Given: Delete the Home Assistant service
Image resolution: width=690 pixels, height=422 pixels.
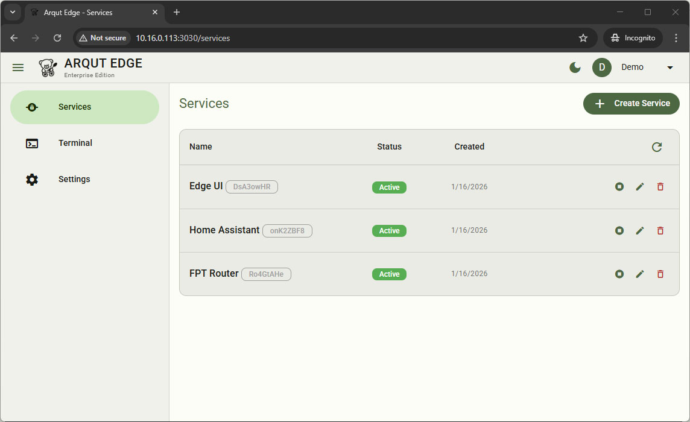Looking at the screenshot, I should coord(660,230).
